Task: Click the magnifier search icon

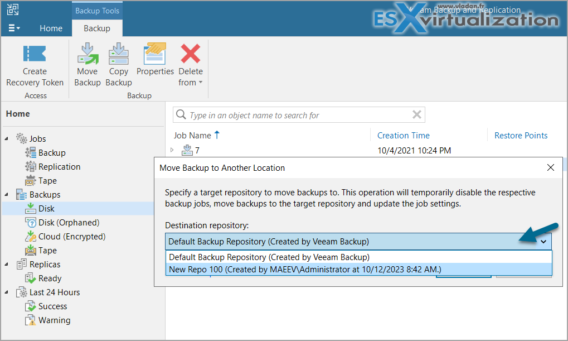Action: click(181, 114)
